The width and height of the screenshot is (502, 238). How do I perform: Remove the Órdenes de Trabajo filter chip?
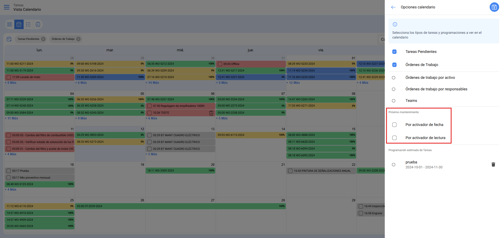point(78,39)
